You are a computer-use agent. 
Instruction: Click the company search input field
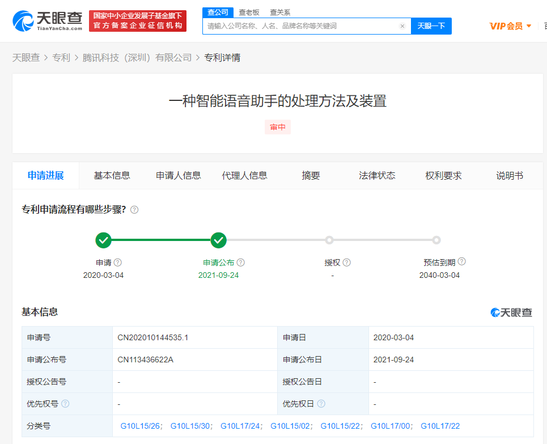pos(300,26)
